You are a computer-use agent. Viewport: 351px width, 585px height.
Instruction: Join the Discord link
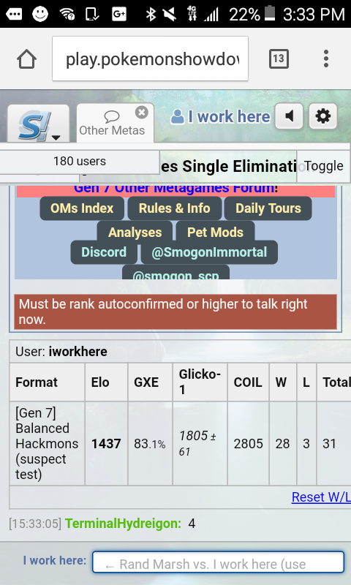pyautogui.click(x=104, y=252)
